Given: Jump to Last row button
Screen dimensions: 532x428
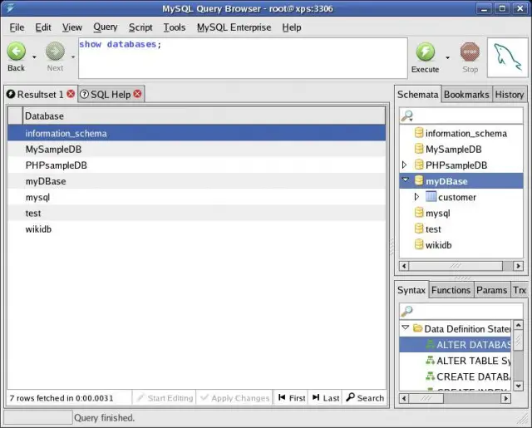Looking at the screenshot, I should (326, 398).
